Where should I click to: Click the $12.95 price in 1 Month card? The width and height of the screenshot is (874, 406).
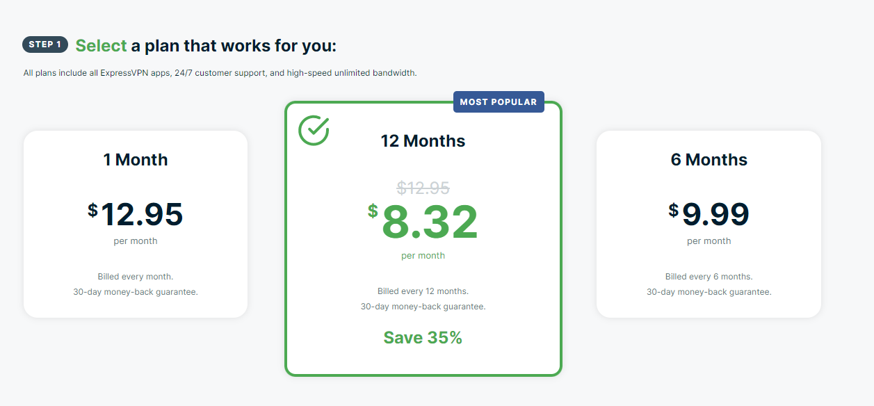(136, 214)
